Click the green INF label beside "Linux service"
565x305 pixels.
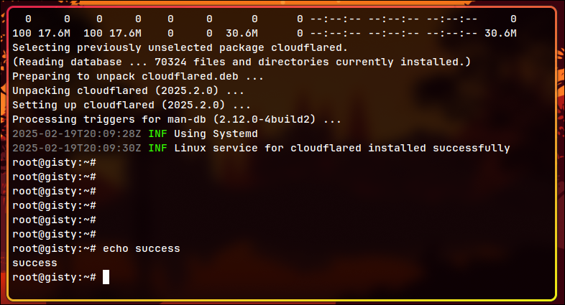[157, 148]
